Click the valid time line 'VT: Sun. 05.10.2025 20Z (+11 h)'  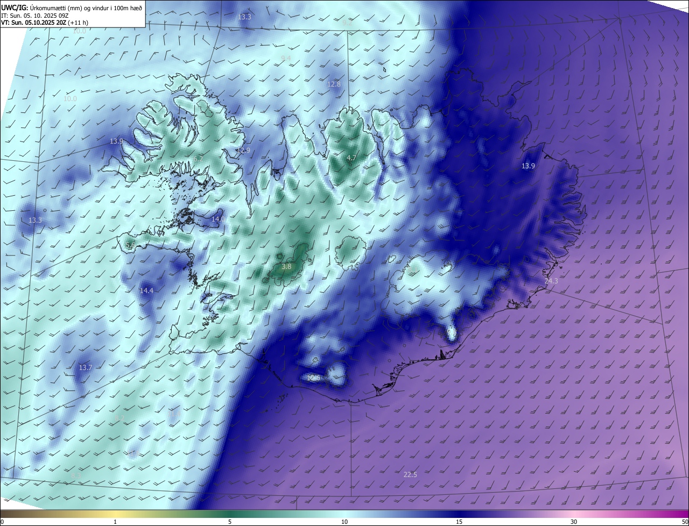(45, 23)
